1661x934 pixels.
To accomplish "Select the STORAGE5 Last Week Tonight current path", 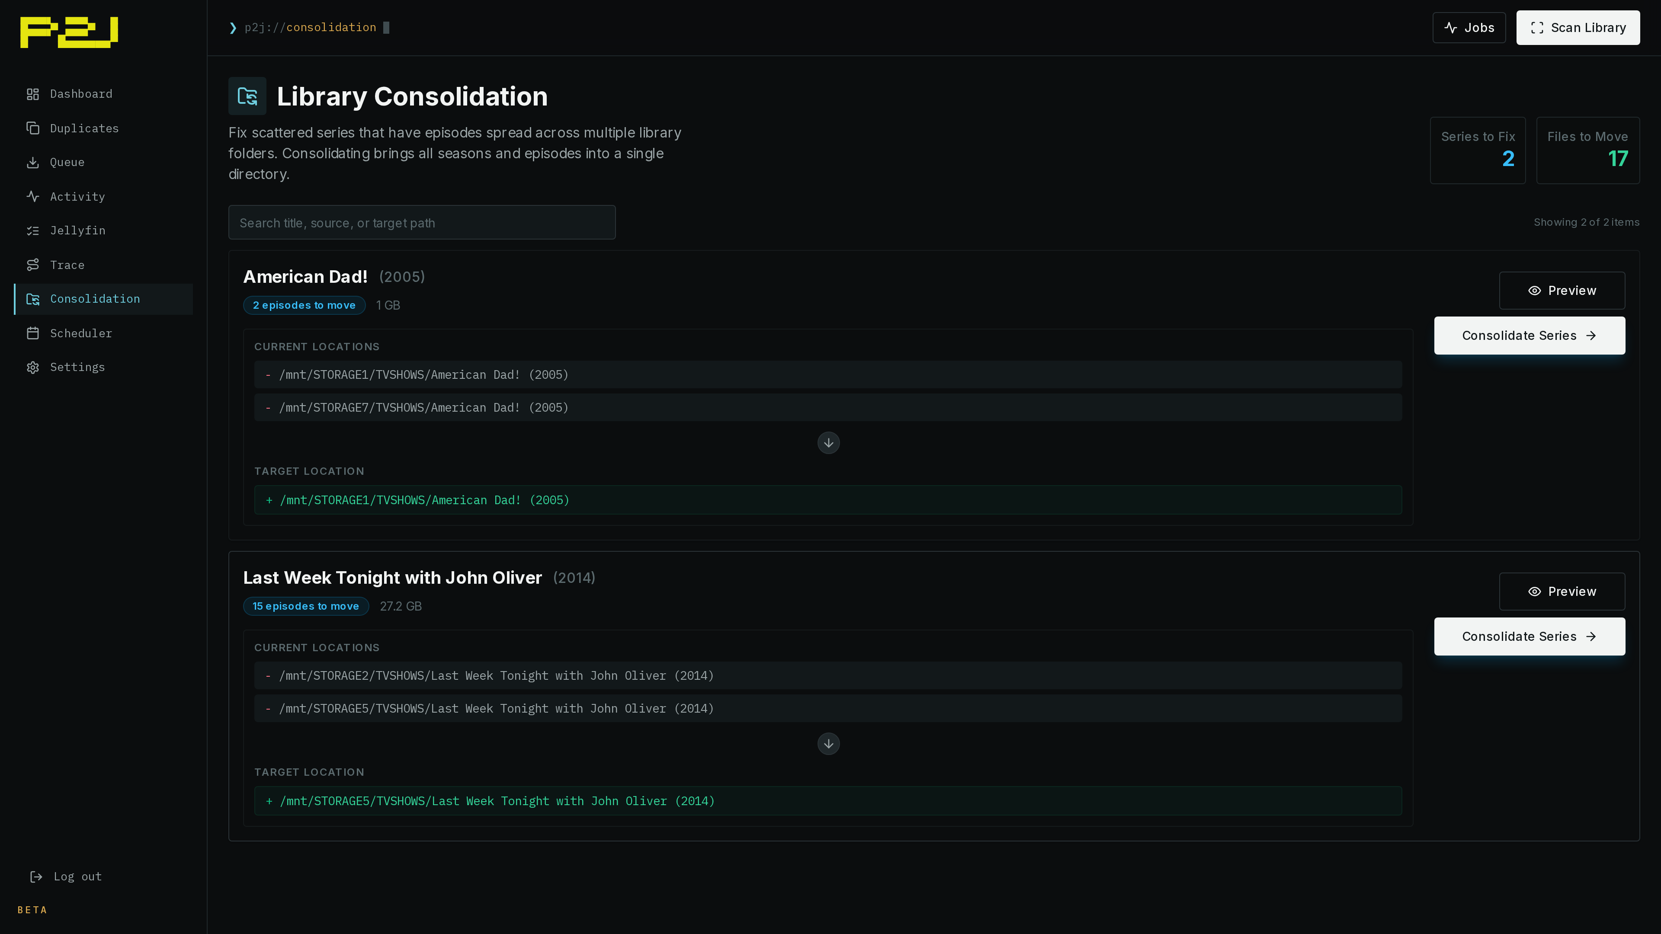I will [828, 709].
